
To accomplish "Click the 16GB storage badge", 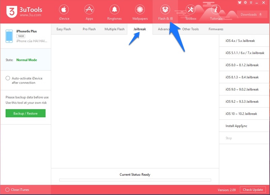I will [21, 36].
